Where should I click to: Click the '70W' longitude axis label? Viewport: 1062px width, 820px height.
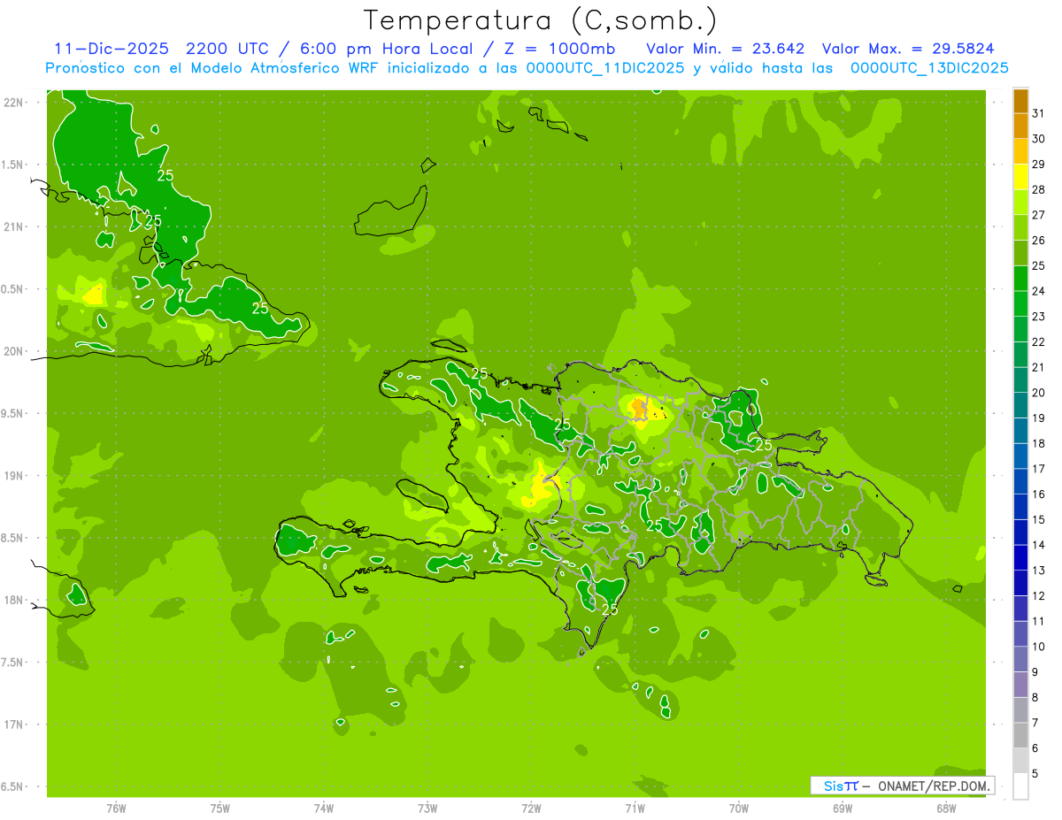coord(739,809)
